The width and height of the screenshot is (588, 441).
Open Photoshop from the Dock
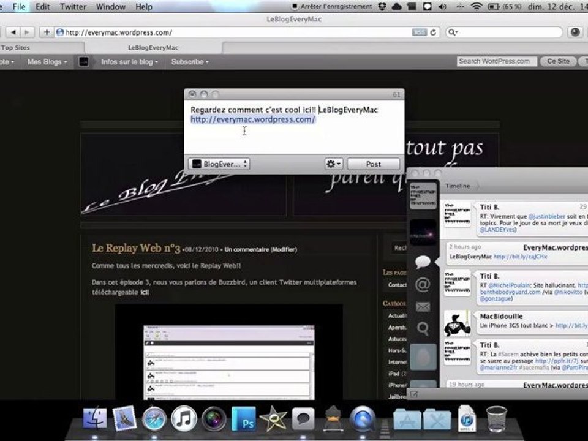(244, 418)
